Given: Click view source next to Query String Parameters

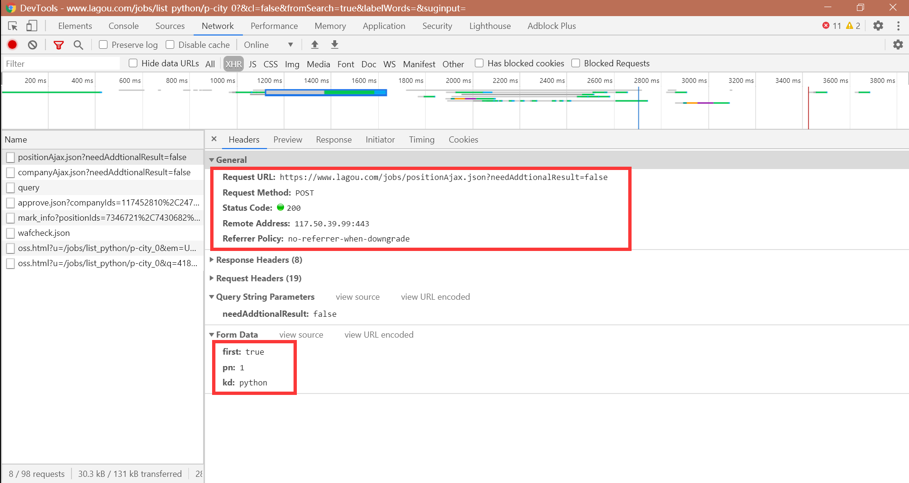Looking at the screenshot, I should (x=357, y=297).
